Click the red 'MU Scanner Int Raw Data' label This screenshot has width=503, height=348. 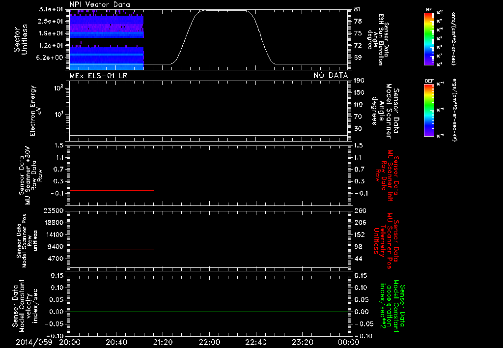pos(387,175)
